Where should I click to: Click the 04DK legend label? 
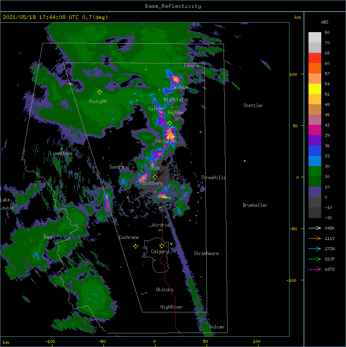pyautogui.click(x=330, y=228)
